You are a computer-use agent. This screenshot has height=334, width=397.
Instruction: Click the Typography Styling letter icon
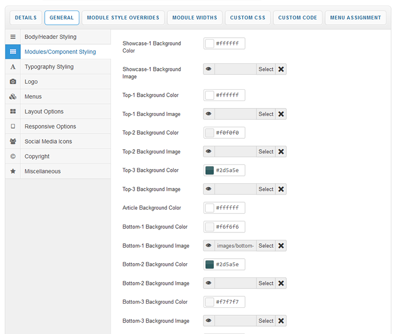pyautogui.click(x=13, y=67)
